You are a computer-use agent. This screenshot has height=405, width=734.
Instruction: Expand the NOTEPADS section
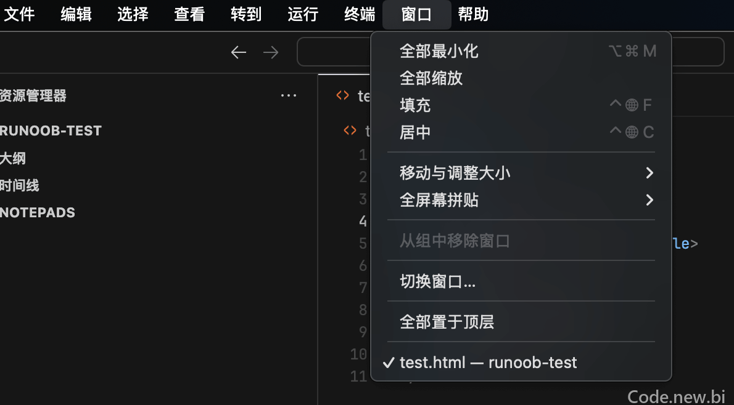(x=38, y=212)
